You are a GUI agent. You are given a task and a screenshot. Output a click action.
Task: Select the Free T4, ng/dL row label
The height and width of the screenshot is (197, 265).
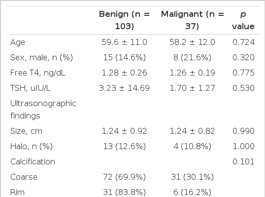click(x=38, y=73)
